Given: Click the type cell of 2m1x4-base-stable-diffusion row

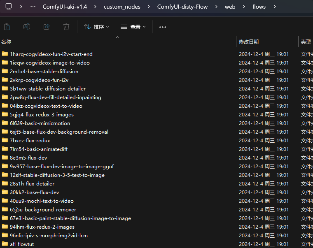Looking at the screenshot, I should point(307,72).
